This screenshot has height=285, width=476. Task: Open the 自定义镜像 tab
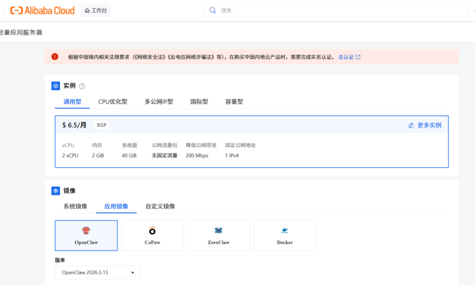click(x=160, y=206)
